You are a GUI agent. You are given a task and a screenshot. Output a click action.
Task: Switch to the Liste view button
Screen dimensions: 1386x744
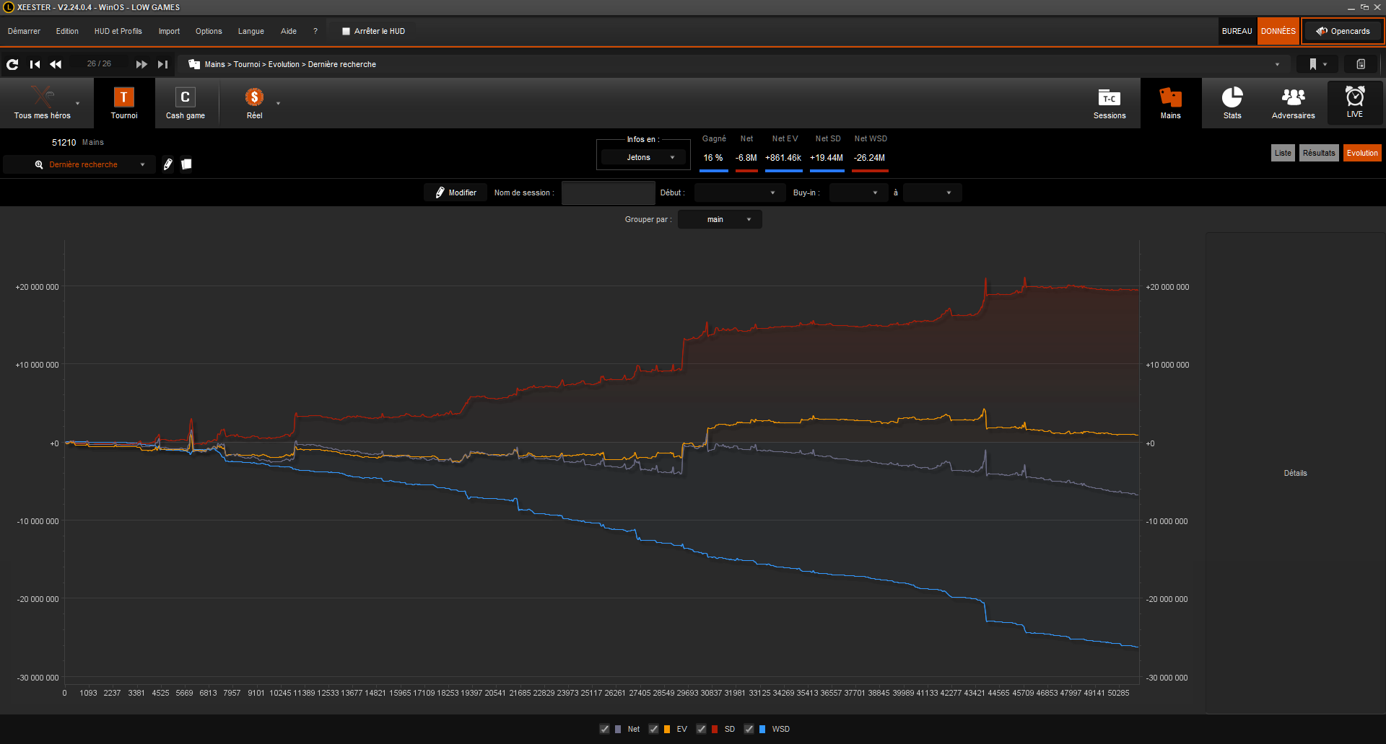[x=1283, y=153]
